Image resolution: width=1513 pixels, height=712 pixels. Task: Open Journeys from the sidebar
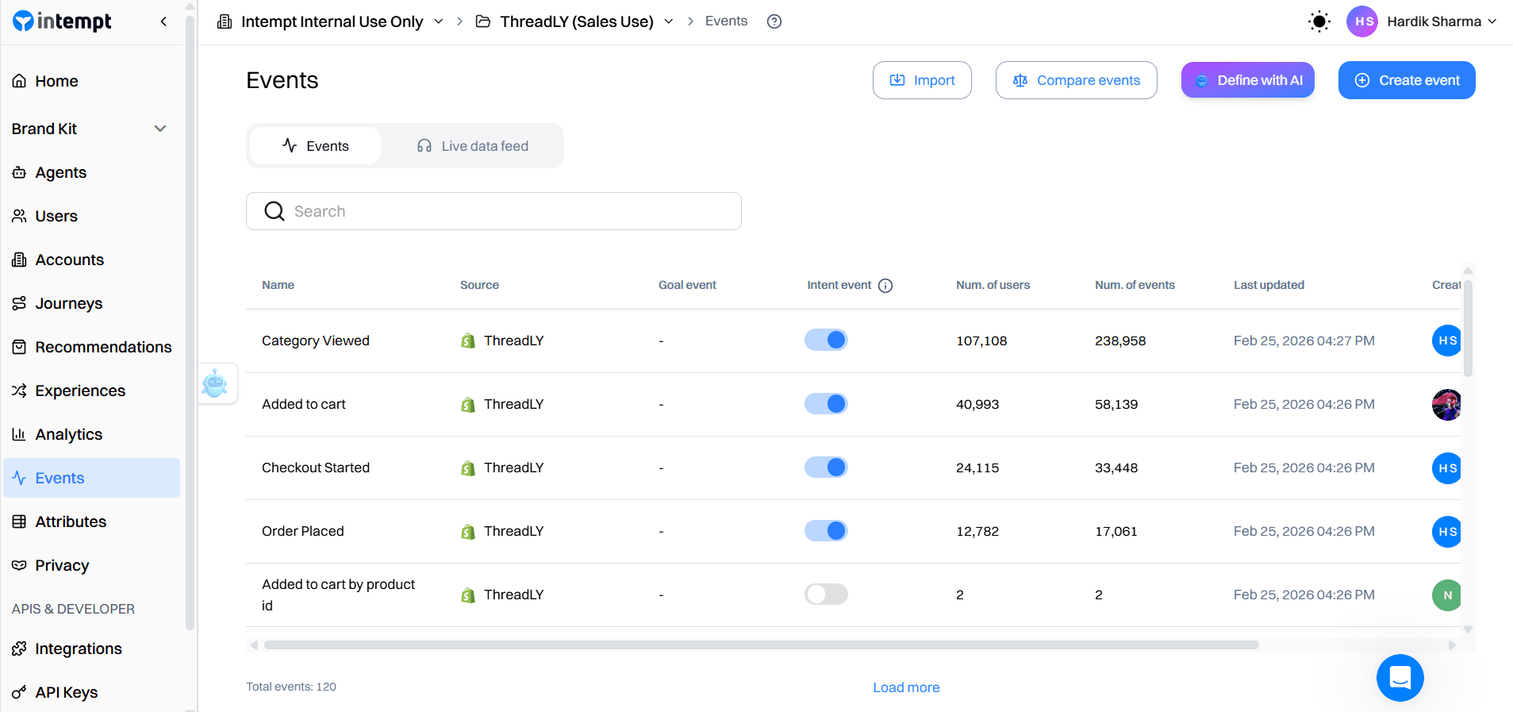[68, 303]
